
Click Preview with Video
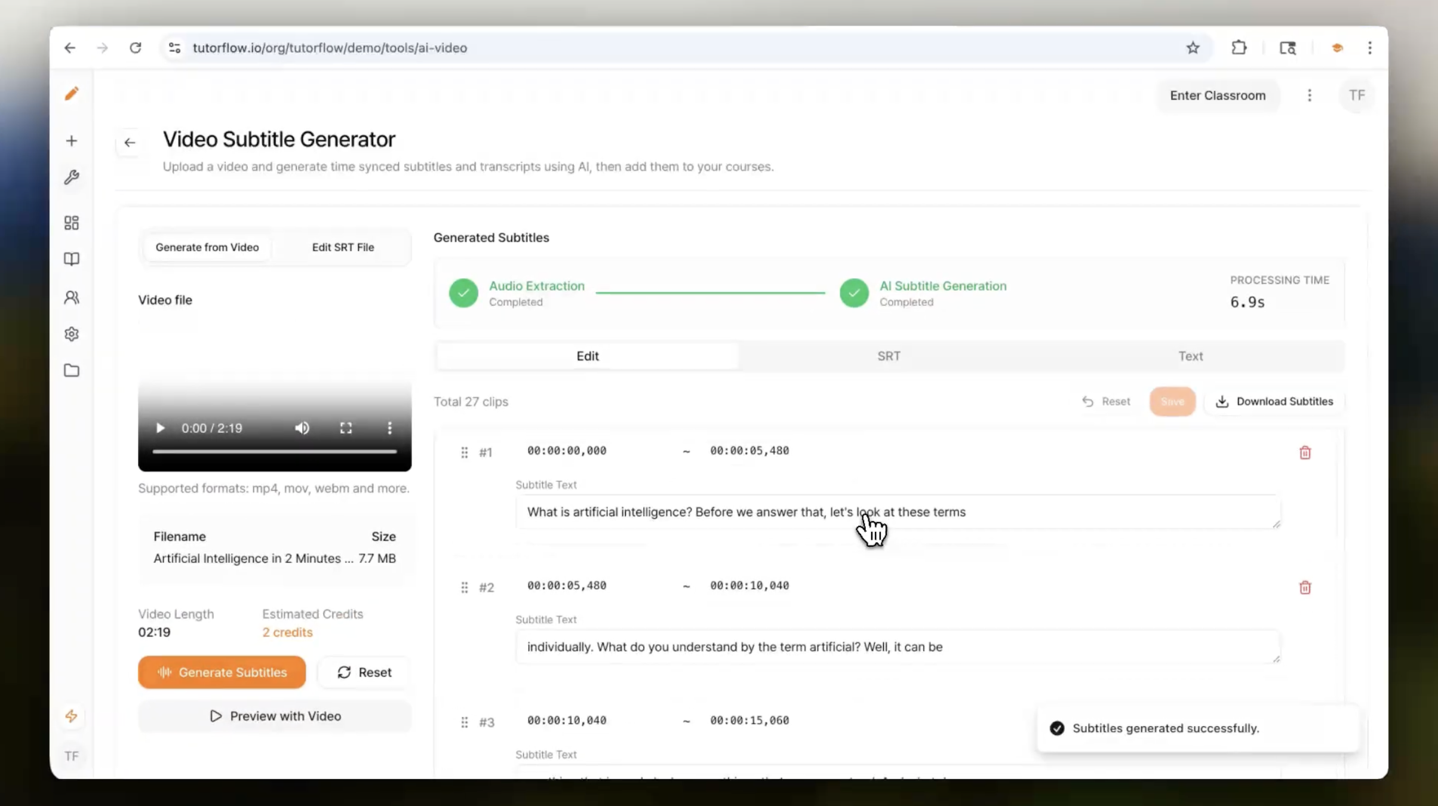[275, 716]
